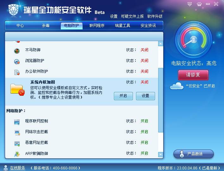Select the 恶意网址拦截 row label
Image resolution: width=224 pixels, height=171 pixels.
click(x=36, y=143)
